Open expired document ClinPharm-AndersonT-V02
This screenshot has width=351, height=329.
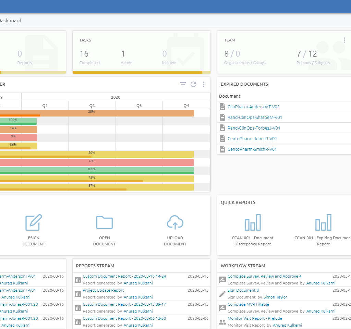pyautogui.click(x=253, y=107)
